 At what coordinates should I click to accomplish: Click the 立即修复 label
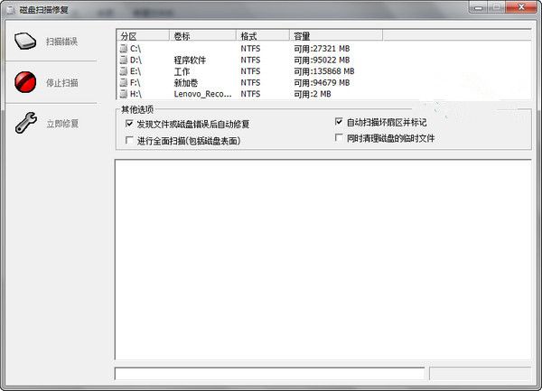click(62, 124)
